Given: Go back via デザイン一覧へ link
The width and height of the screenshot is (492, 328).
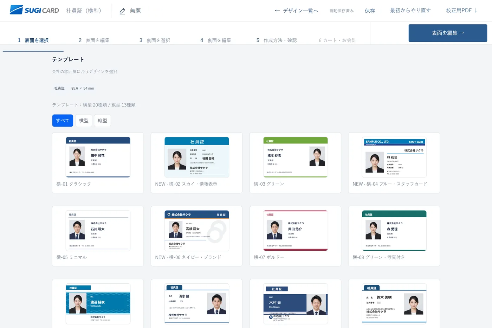Looking at the screenshot, I should [296, 11].
